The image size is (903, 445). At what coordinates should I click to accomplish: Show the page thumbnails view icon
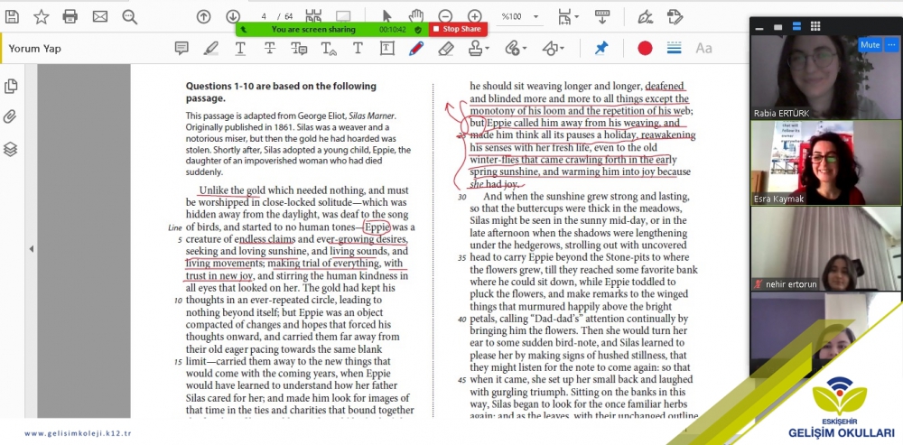click(x=314, y=16)
